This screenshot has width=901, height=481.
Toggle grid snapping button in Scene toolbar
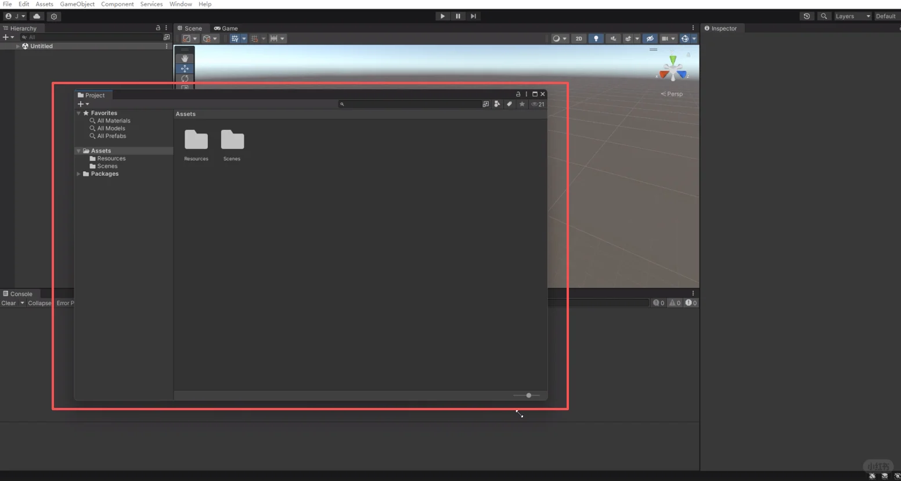[x=254, y=39]
